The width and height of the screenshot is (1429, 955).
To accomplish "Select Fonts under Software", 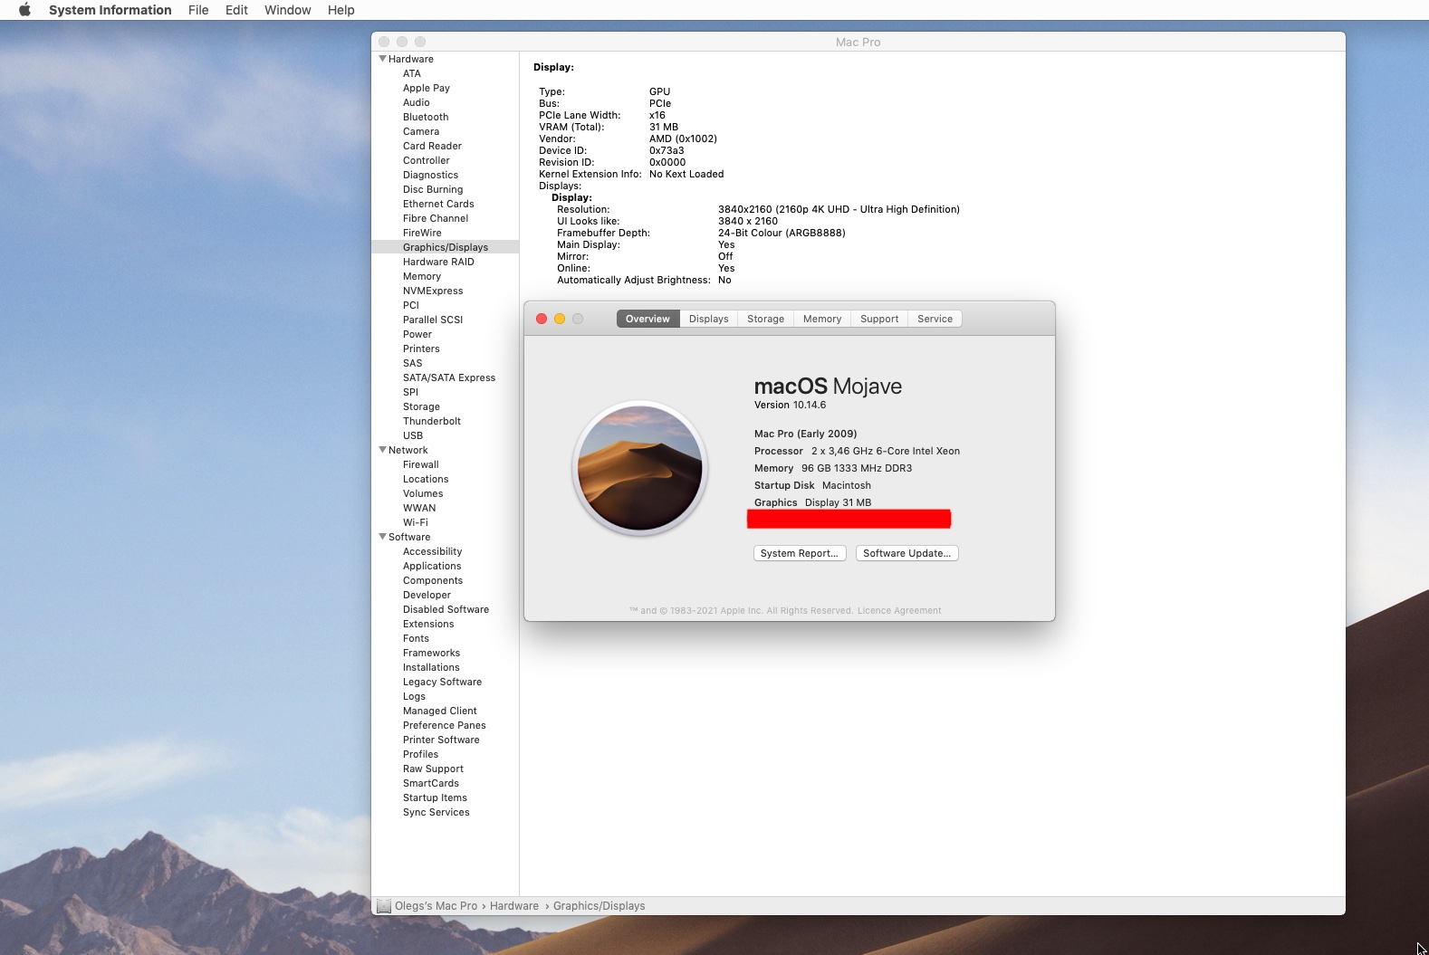I will click(x=417, y=638).
